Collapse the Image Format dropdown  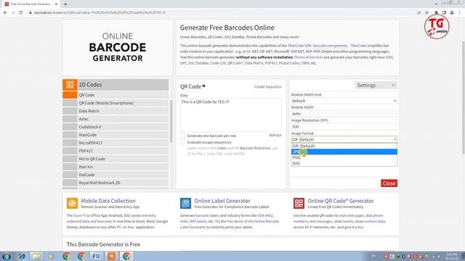pyautogui.click(x=344, y=139)
